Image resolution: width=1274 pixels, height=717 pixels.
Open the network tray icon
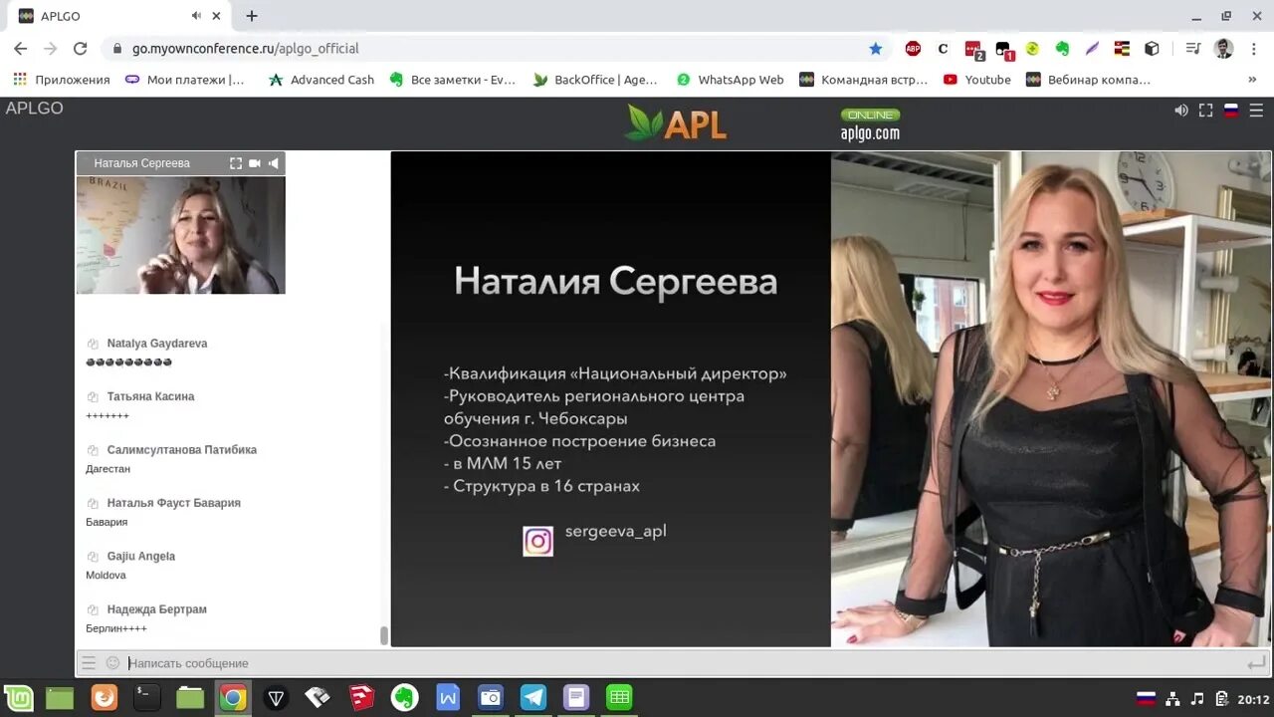pyautogui.click(x=1172, y=698)
